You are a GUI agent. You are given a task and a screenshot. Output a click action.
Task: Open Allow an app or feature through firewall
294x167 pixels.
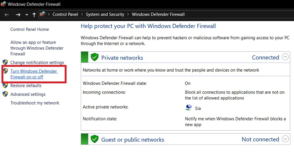tap(37, 48)
